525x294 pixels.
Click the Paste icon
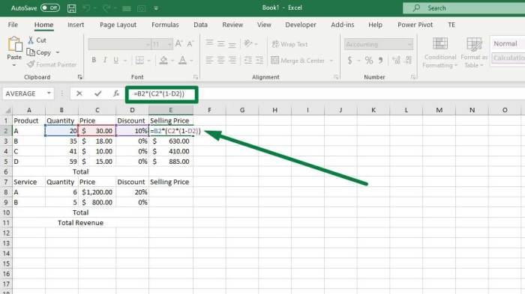coord(14,44)
